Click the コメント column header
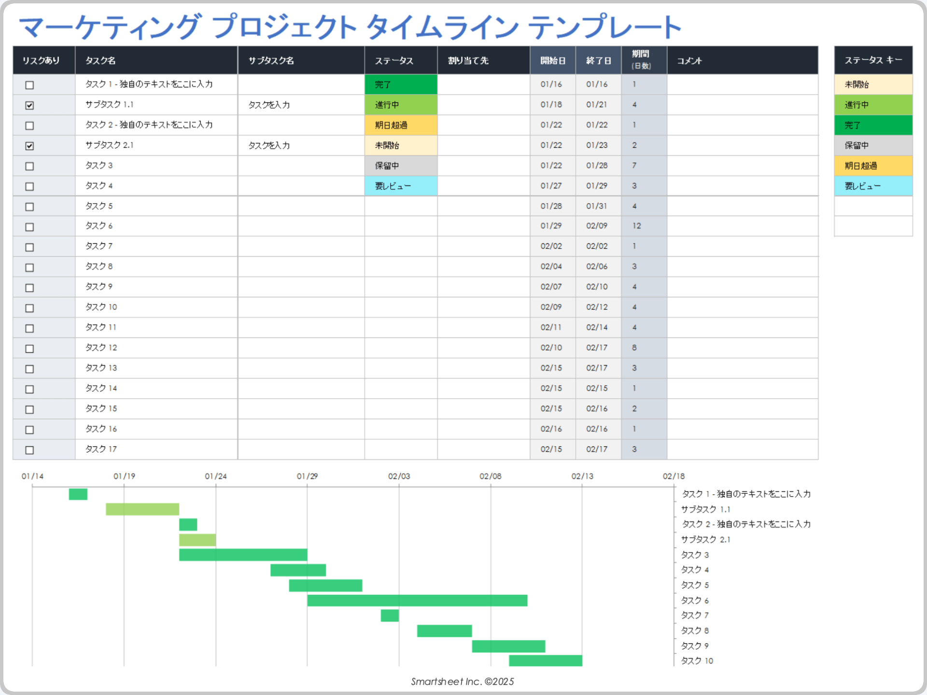Viewport: 927px width, 695px height. click(x=743, y=60)
